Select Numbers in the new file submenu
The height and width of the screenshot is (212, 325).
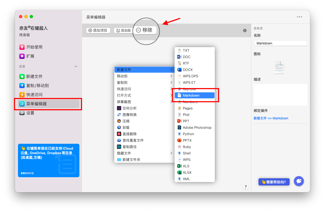tap(195, 102)
